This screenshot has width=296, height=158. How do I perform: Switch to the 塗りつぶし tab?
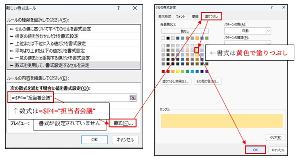click(211, 16)
